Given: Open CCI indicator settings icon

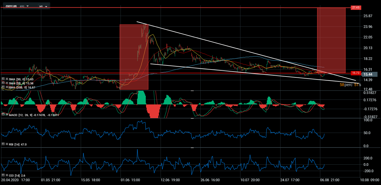Looking at the screenshot, I should point(3,175).
